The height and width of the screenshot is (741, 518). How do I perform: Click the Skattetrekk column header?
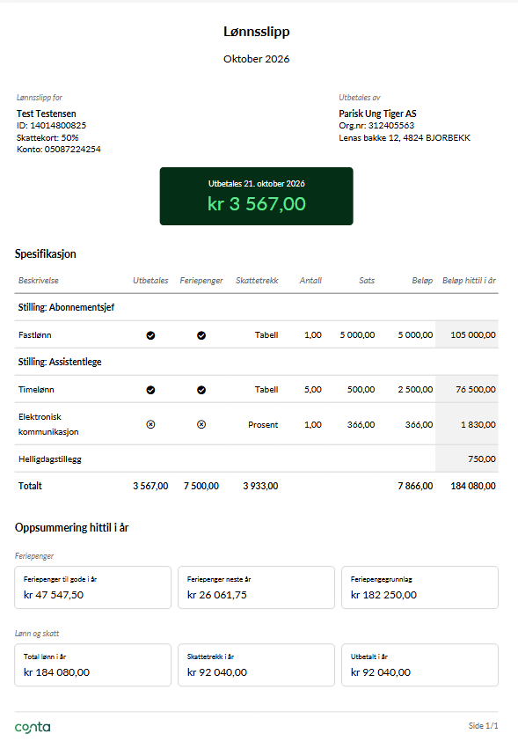click(257, 280)
